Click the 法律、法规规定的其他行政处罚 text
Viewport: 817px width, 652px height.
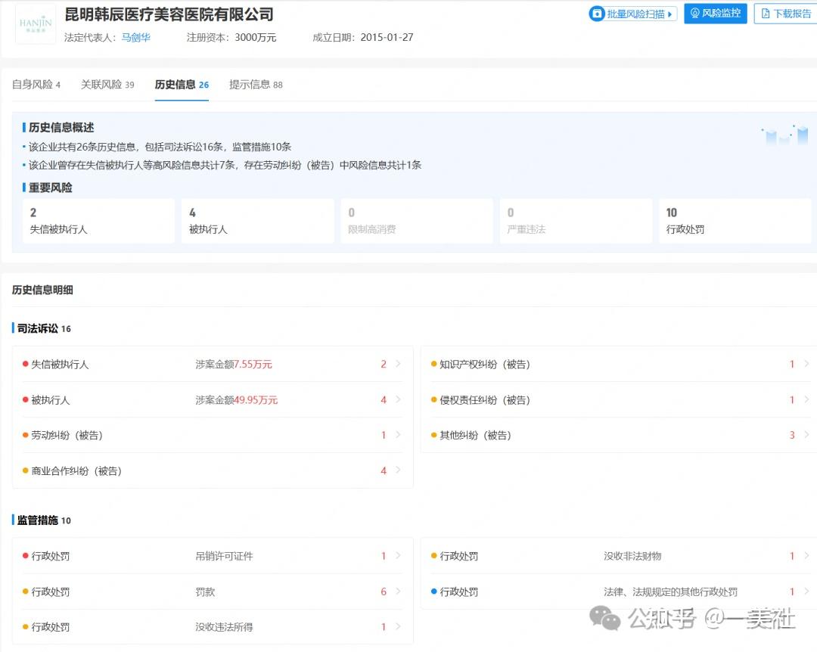(670, 592)
